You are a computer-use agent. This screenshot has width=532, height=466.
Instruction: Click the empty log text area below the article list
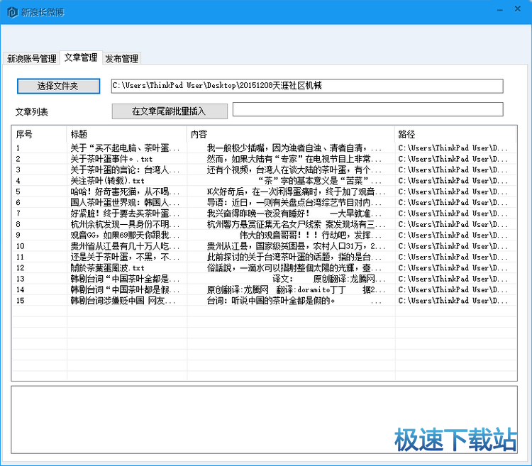click(264, 419)
